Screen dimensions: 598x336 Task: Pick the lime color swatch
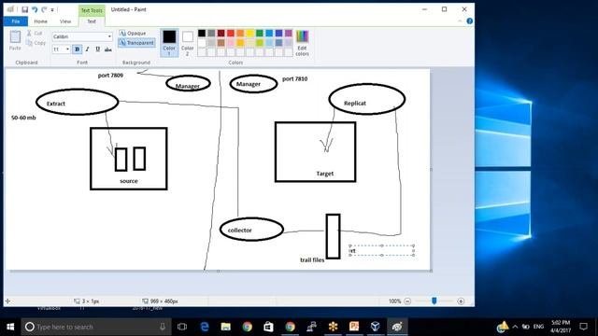pos(260,43)
